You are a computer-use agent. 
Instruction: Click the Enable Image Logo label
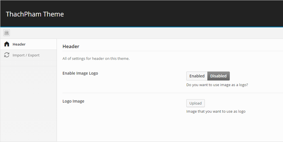[80, 73]
